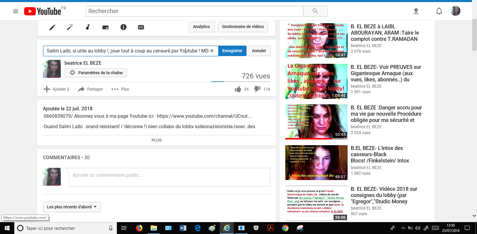Image resolution: width=477 pixels, height=234 pixels.
Task: Click the Ajouter à plus icon
Action: coord(47,89)
